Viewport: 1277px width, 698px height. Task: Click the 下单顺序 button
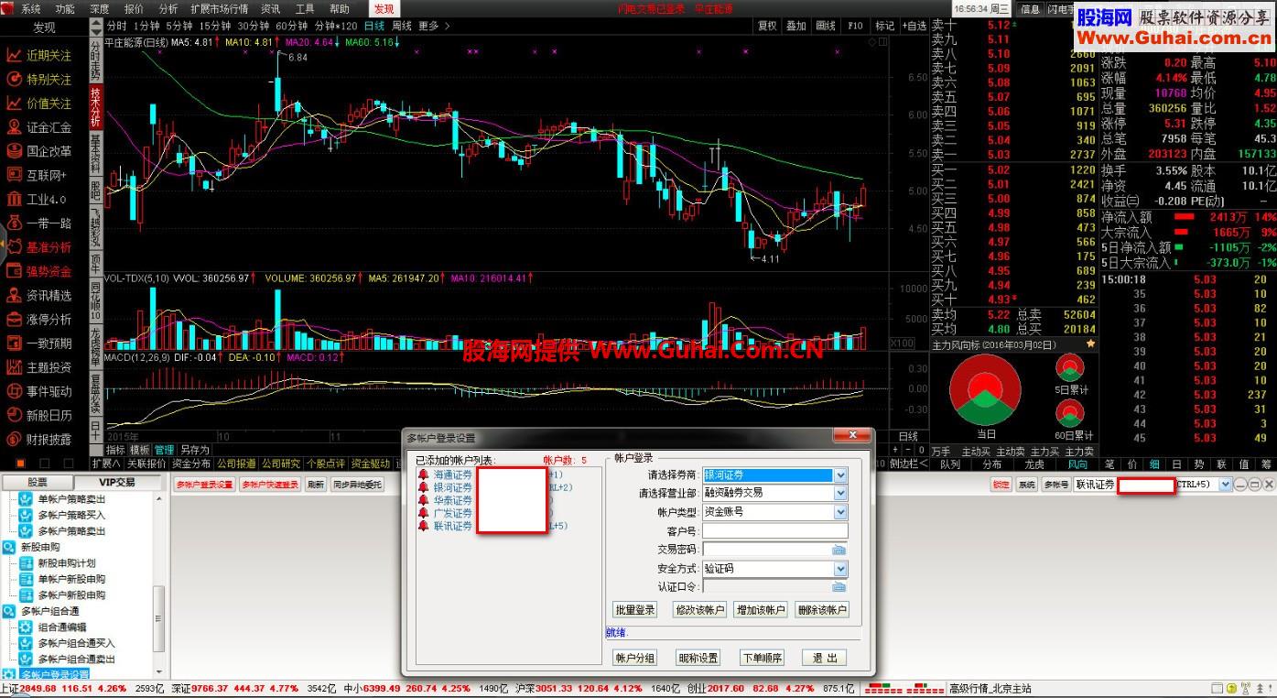click(x=762, y=658)
